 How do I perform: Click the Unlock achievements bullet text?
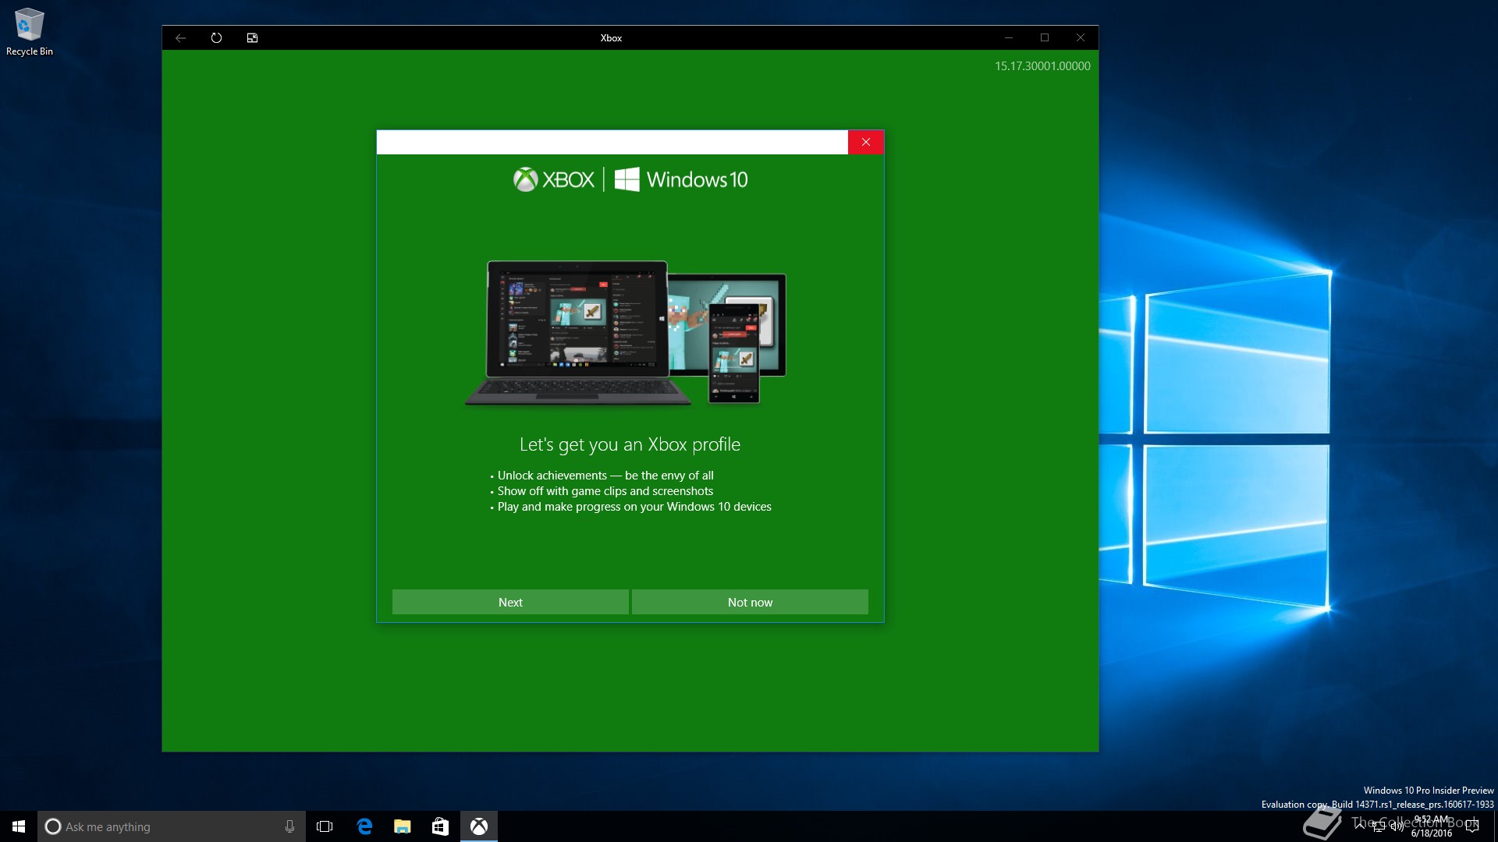pos(605,476)
